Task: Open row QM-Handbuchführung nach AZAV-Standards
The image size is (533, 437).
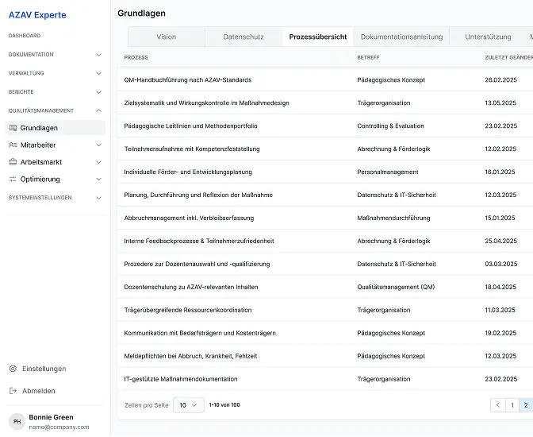Action: pyautogui.click(x=325, y=80)
